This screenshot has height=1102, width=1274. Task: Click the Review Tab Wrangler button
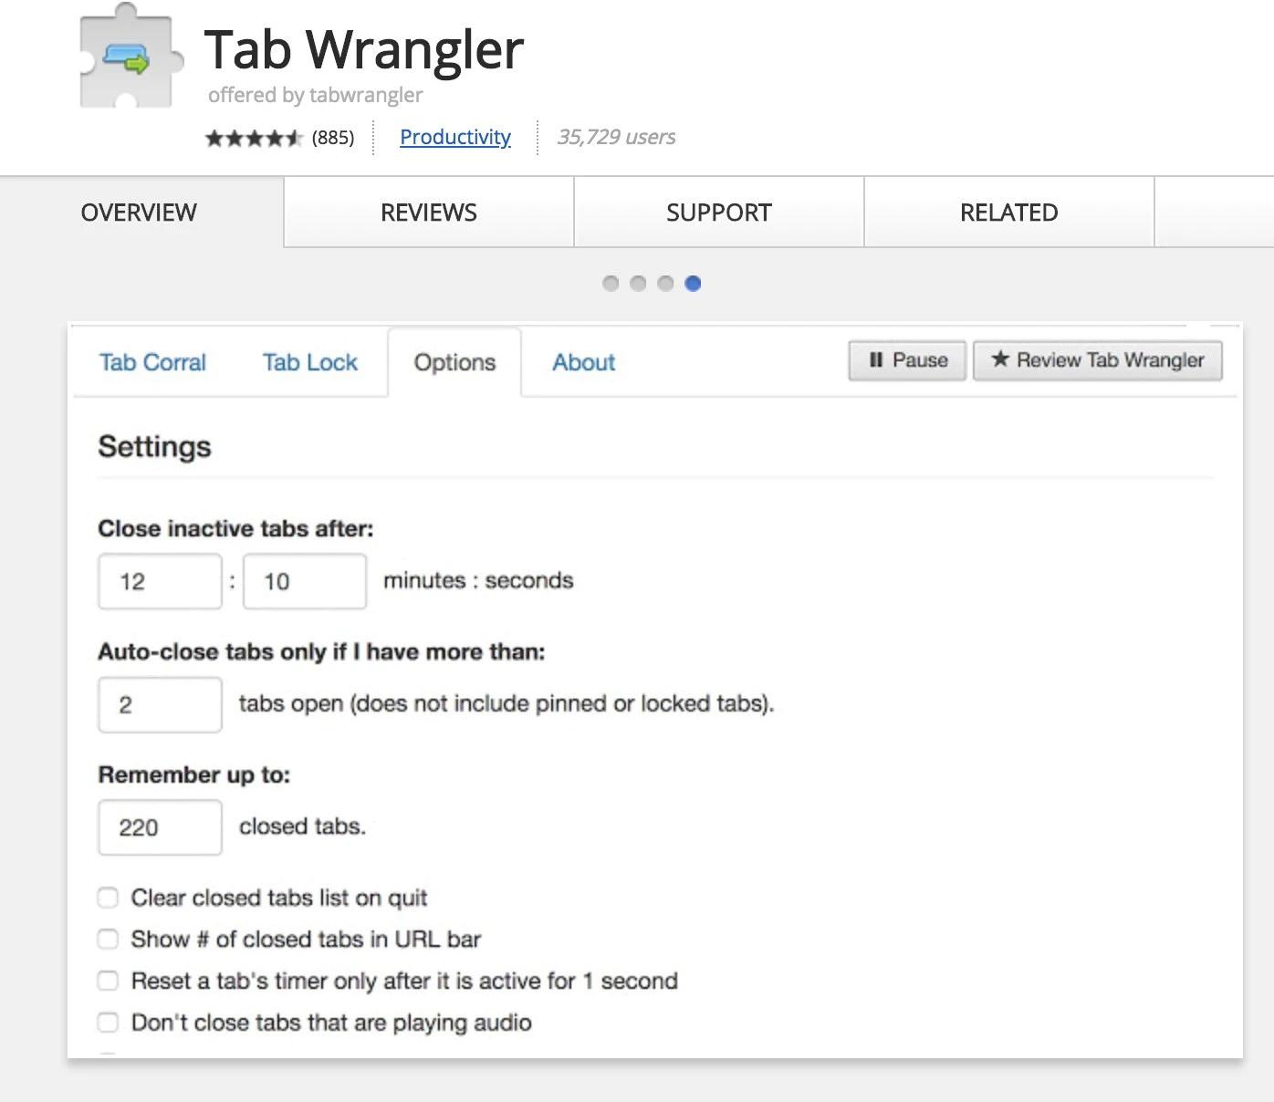[1097, 359]
